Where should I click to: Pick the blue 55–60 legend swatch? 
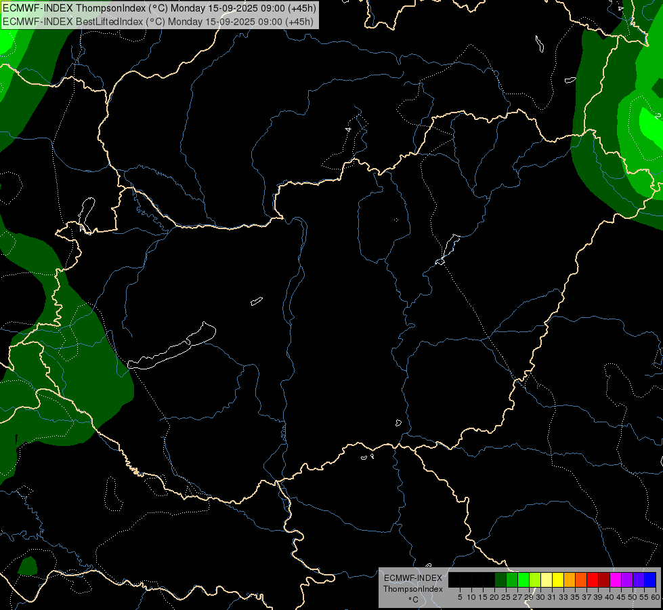(650, 579)
